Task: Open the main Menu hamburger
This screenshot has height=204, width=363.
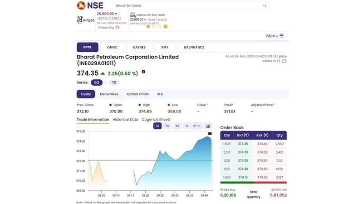Action: (275, 36)
